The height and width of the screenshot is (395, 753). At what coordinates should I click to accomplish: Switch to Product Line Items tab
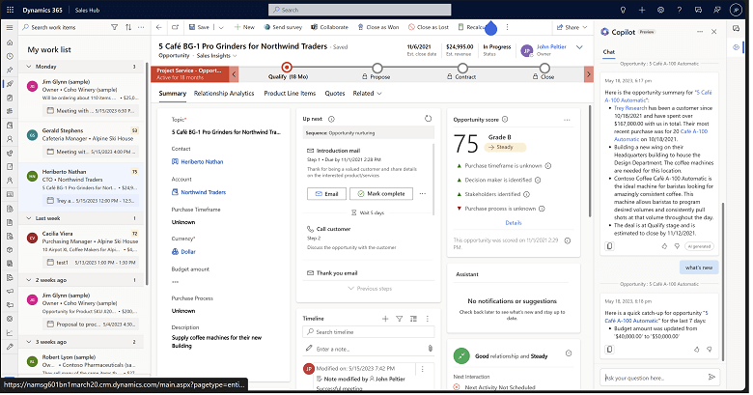[290, 94]
